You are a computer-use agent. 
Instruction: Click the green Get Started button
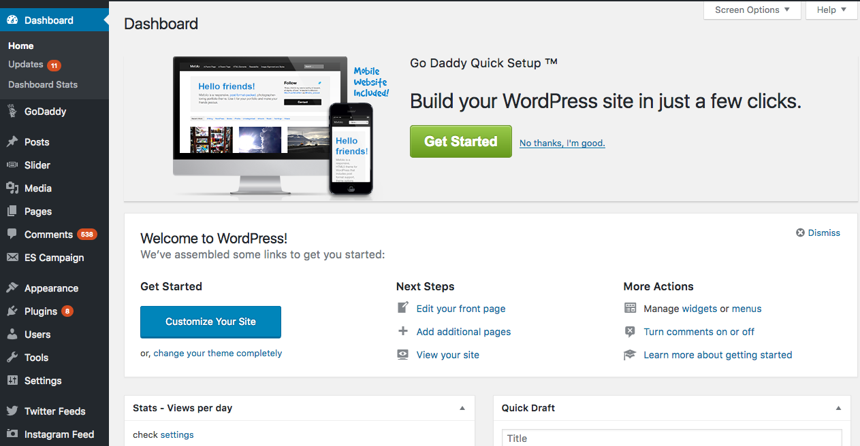461,141
